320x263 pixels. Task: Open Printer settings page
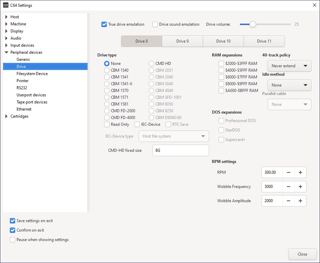tap(22, 81)
